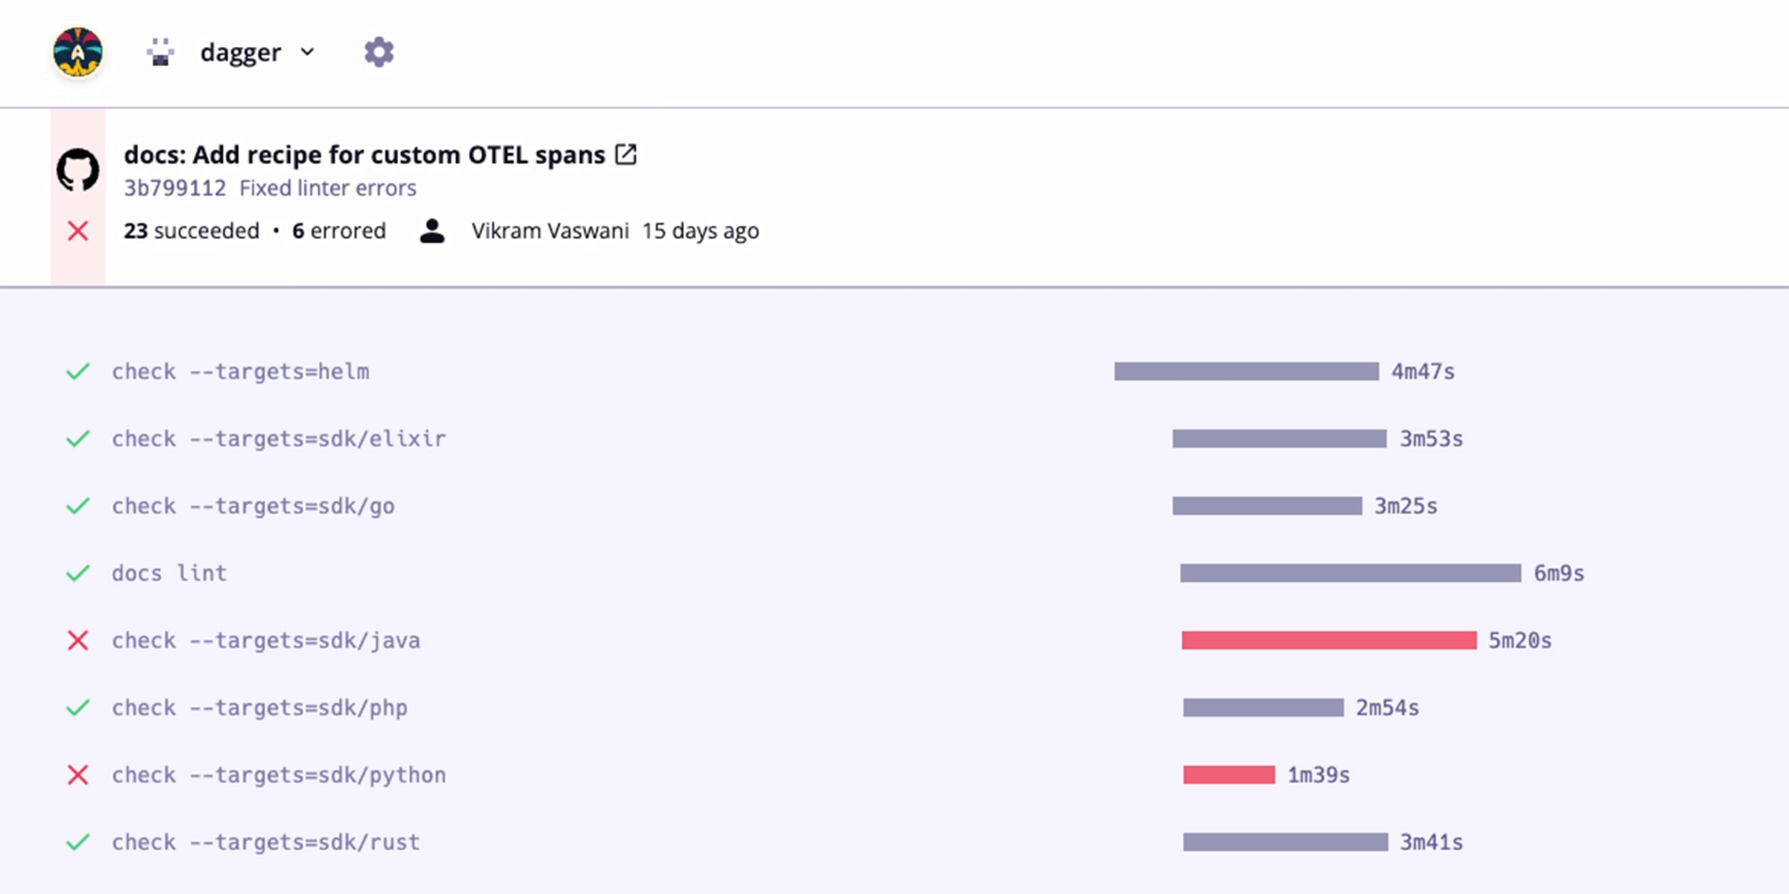Click the red failed status X in header
The image size is (1789, 894).
(x=78, y=231)
